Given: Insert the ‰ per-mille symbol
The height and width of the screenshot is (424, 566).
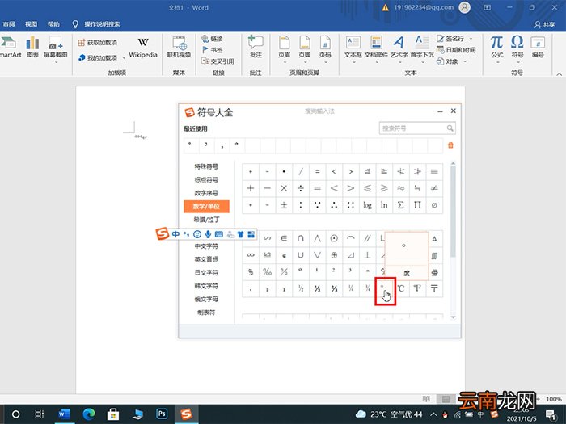Looking at the screenshot, I should (x=267, y=271).
